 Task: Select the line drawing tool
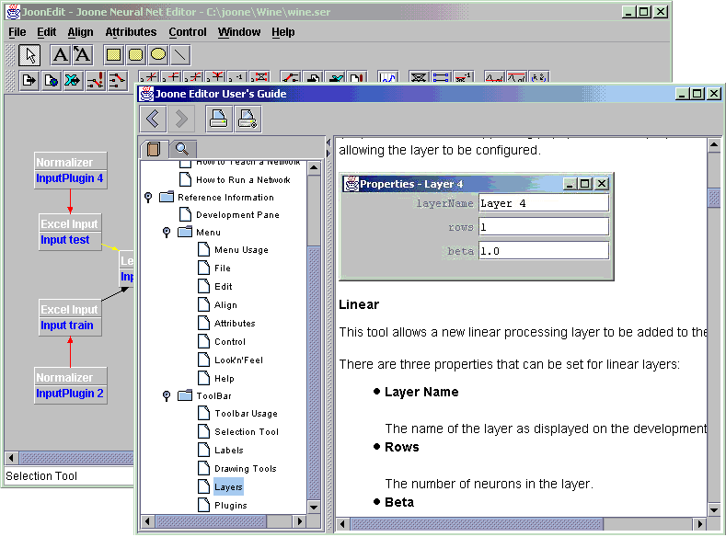179,55
